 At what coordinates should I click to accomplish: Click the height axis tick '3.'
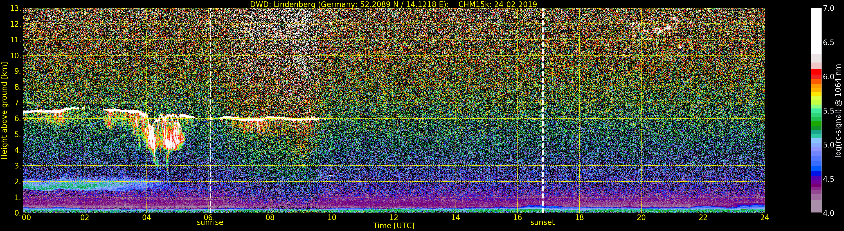pyautogui.click(x=17, y=166)
